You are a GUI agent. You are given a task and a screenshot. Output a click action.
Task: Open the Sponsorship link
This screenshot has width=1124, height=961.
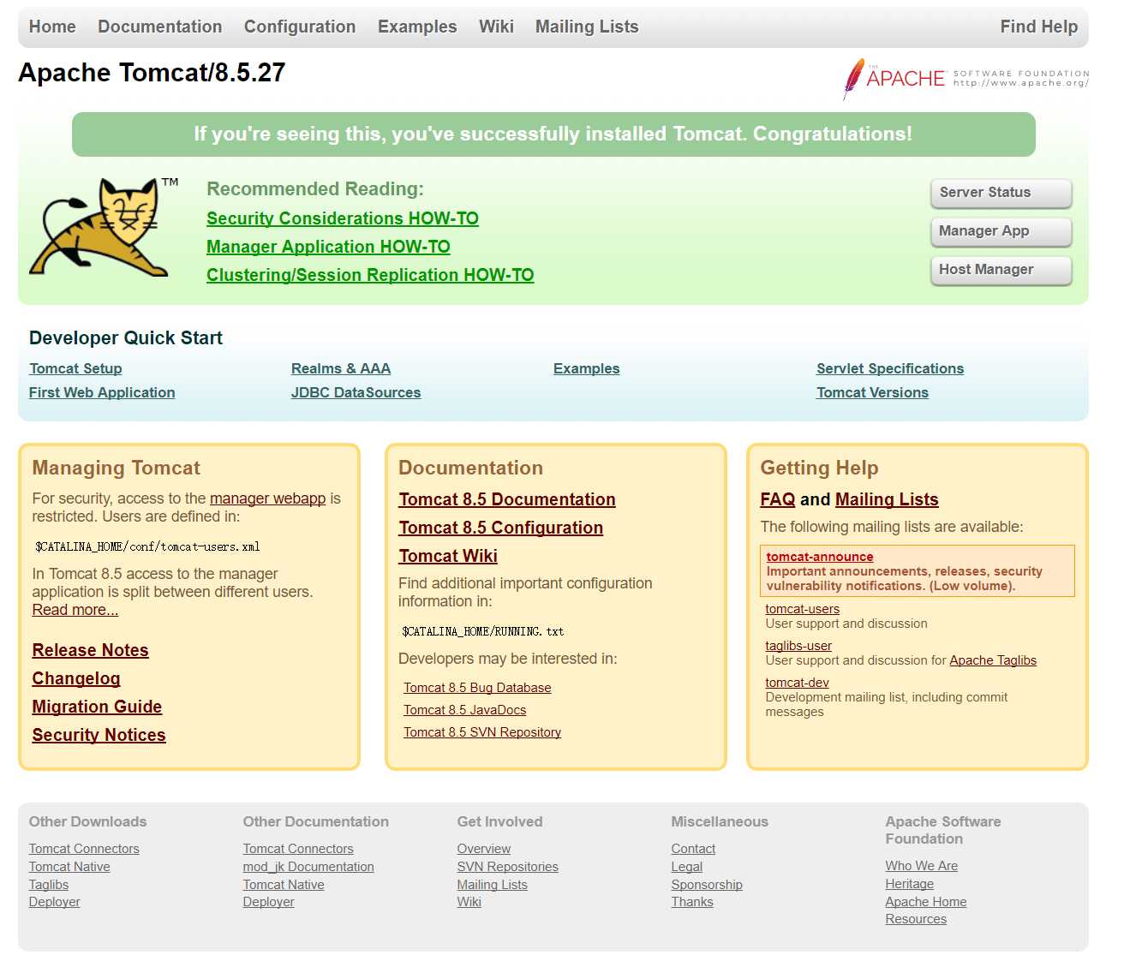[707, 885]
